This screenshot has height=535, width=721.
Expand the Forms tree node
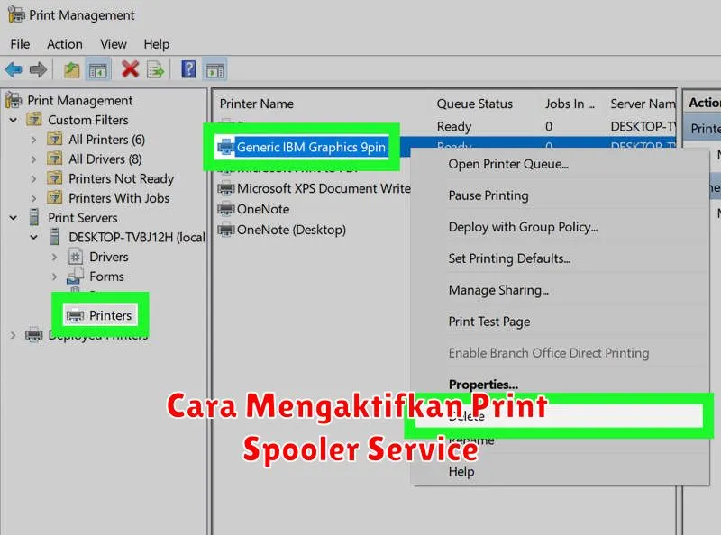[x=54, y=277]
